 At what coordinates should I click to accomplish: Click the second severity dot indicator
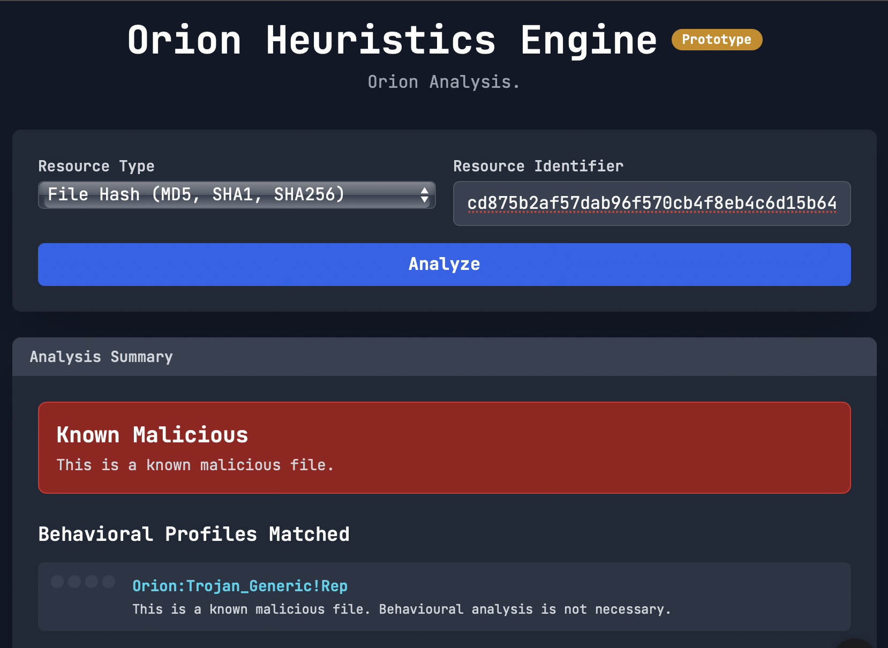(74, 582)
